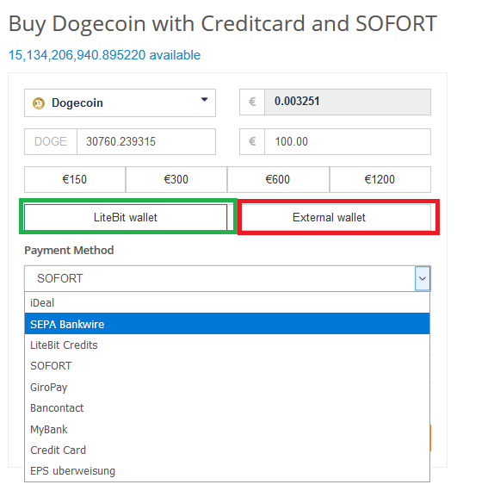Select the LiteBit wallet option

pyautogui.click(x=126, y=217)
